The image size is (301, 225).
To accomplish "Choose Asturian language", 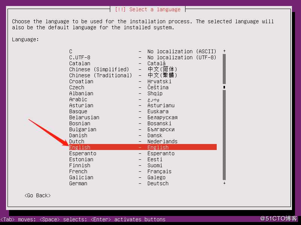I will tap(143, 105).
